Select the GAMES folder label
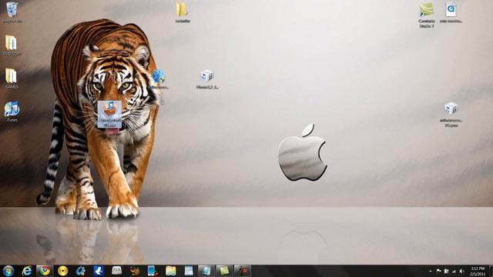Viewport: 493px width, 277px height. coord(12,87)
